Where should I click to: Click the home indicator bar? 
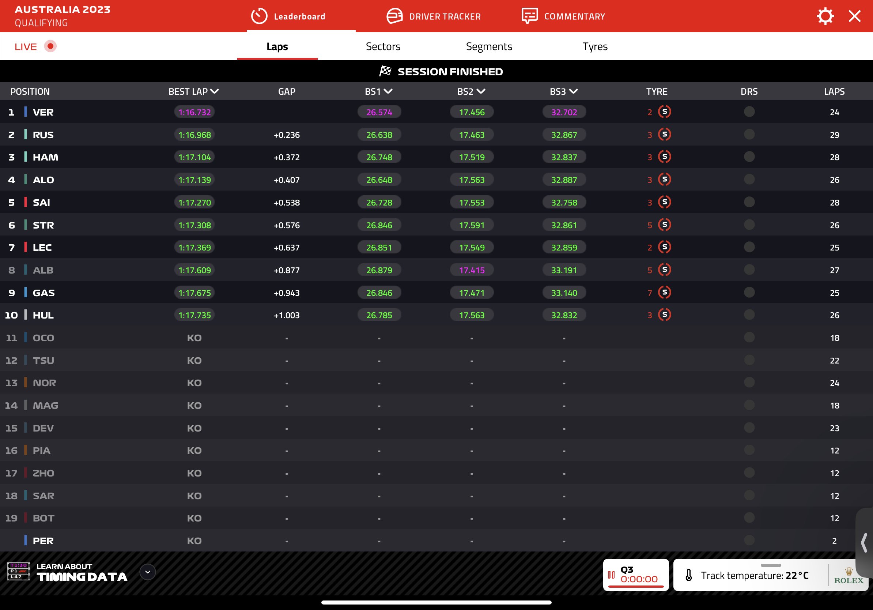coord(436,602)
